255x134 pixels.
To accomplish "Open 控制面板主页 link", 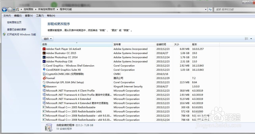I will [14, 22].
